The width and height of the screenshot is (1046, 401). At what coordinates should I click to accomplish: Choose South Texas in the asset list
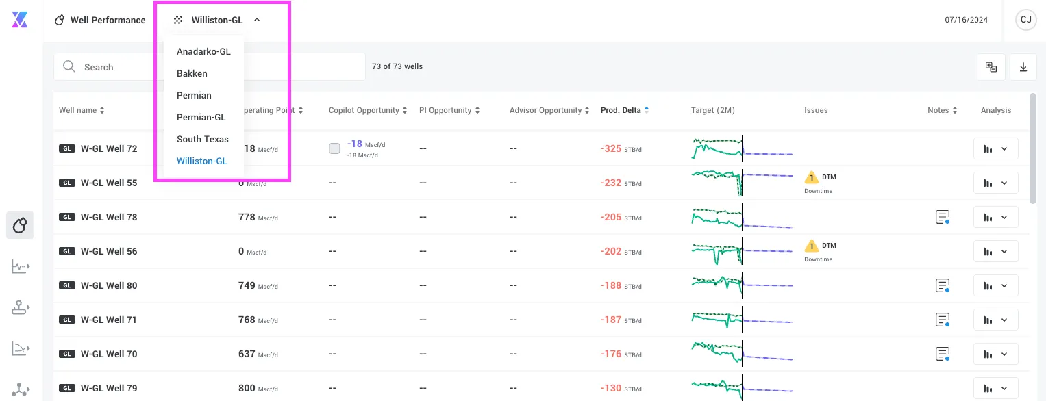(203, 139)
